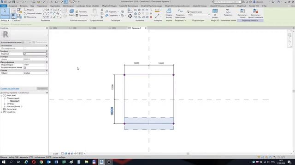The image size is (295, 165).
Task: Click Load into project (Загрузить в проект)
Action: coord(242,13)
